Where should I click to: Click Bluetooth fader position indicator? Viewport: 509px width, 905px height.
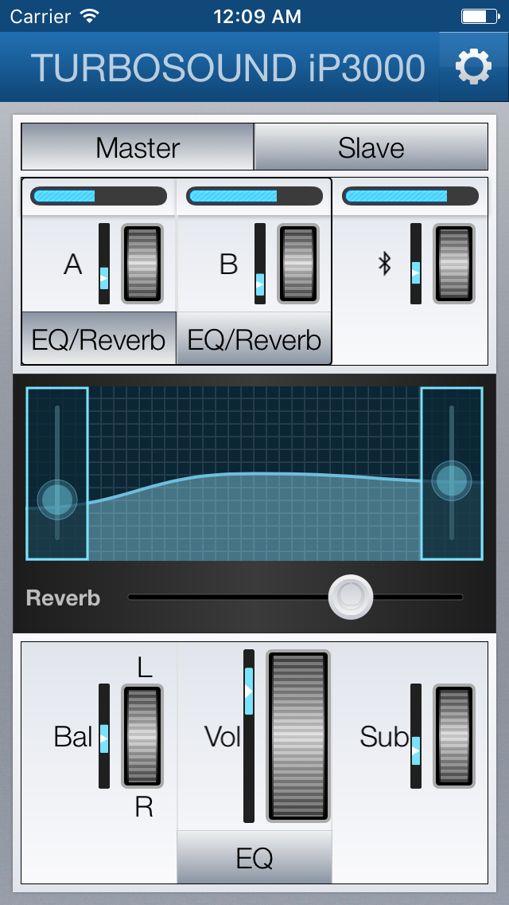(416, 272)
